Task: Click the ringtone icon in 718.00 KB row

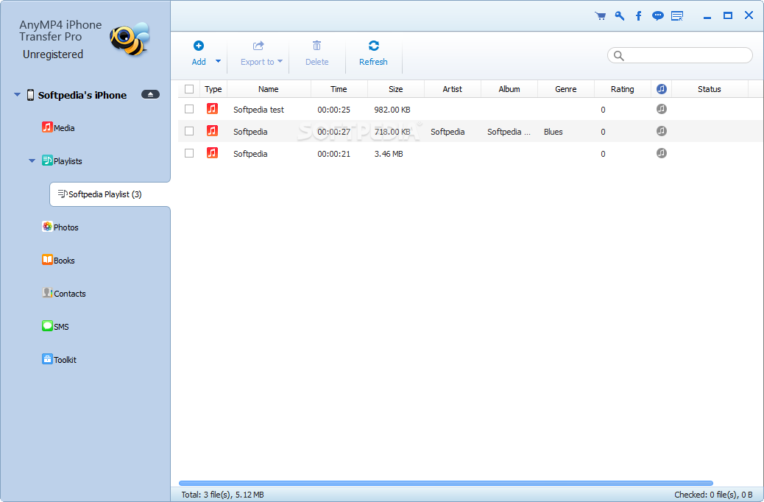Action: (661, 130)
